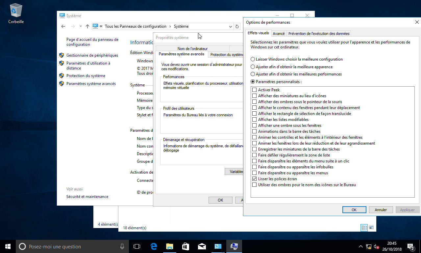Click the up arrow navigation button
Screen dimensions: 421x253
point(87,26)
